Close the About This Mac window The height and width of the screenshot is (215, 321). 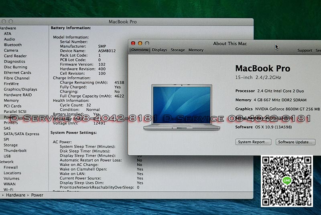[133, 43]
